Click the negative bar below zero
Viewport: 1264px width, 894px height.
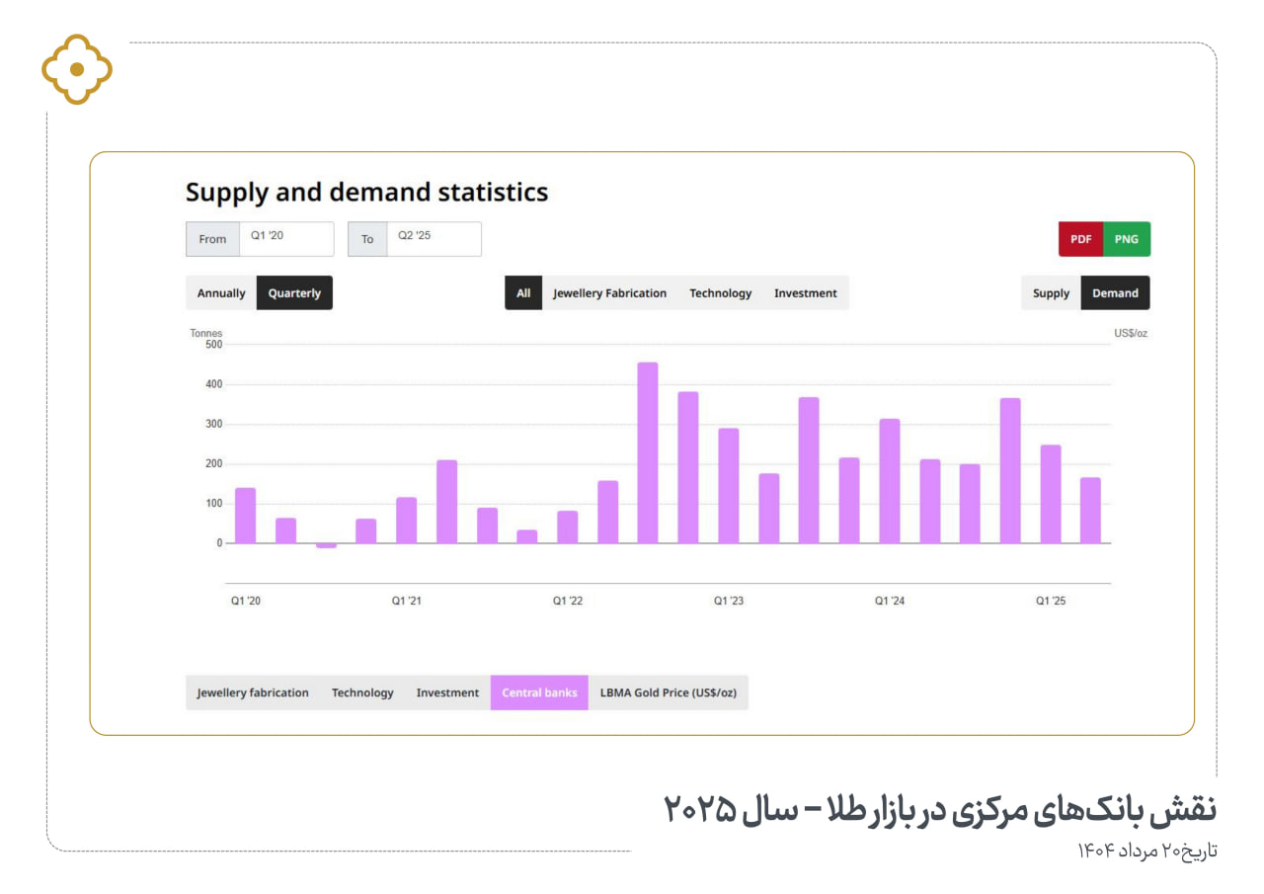(x=326, y=545)
